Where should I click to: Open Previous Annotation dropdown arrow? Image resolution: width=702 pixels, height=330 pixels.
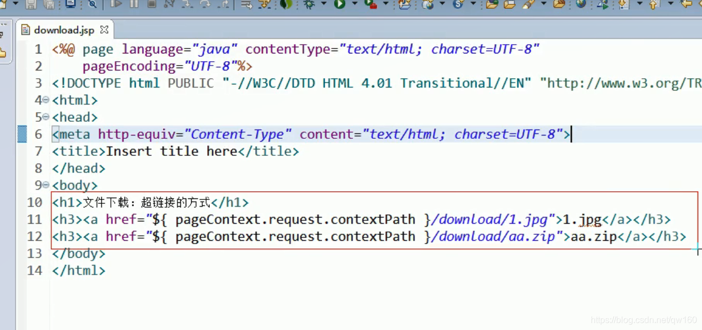[x=671, y=4]
